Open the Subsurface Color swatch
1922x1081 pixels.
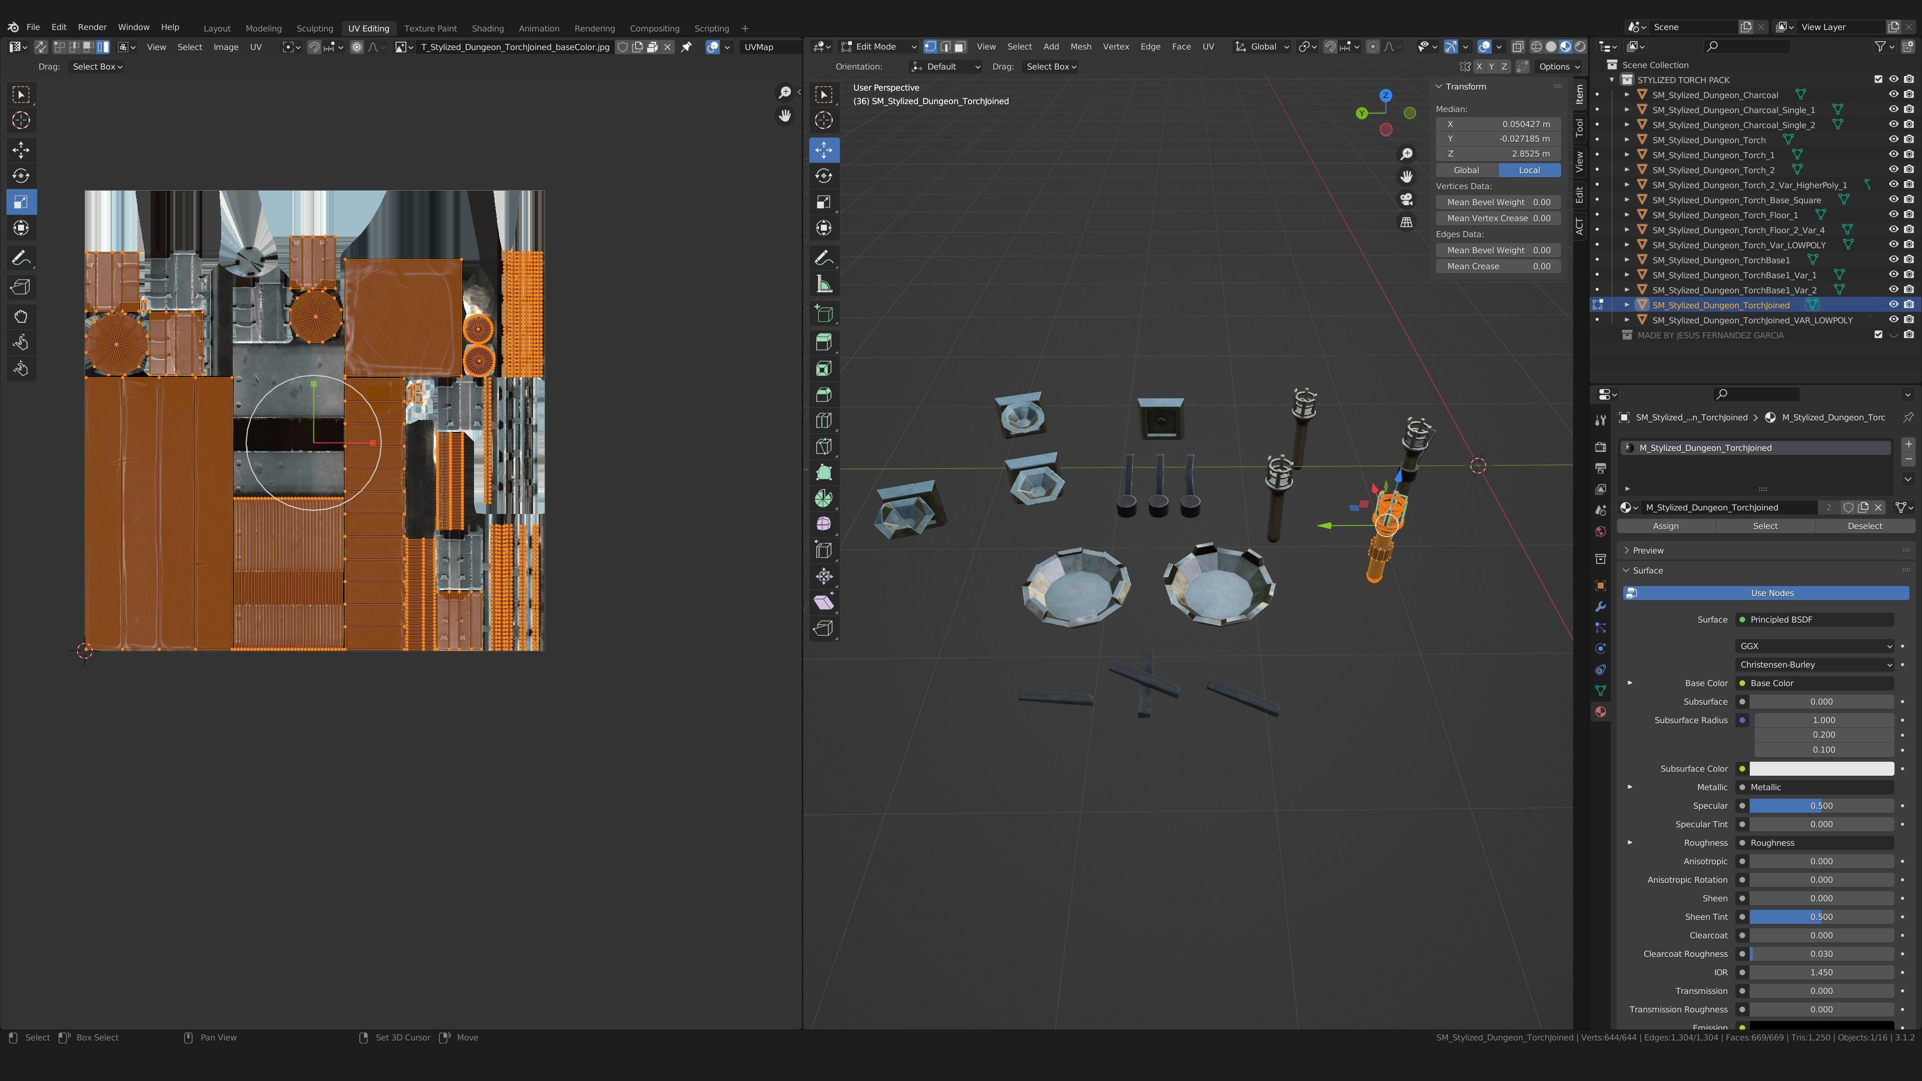1821,768
